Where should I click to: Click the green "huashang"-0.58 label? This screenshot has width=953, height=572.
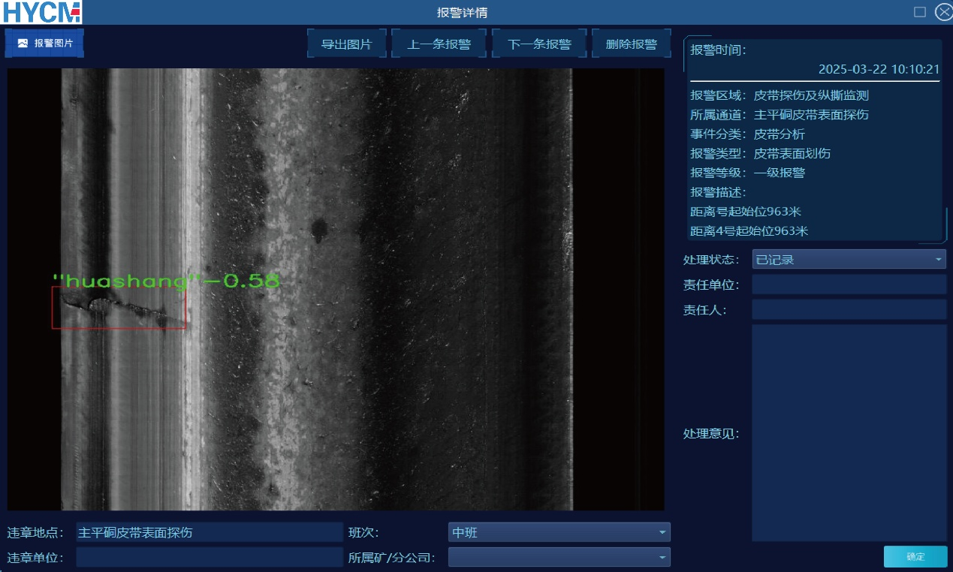click(x=166, y=281)
